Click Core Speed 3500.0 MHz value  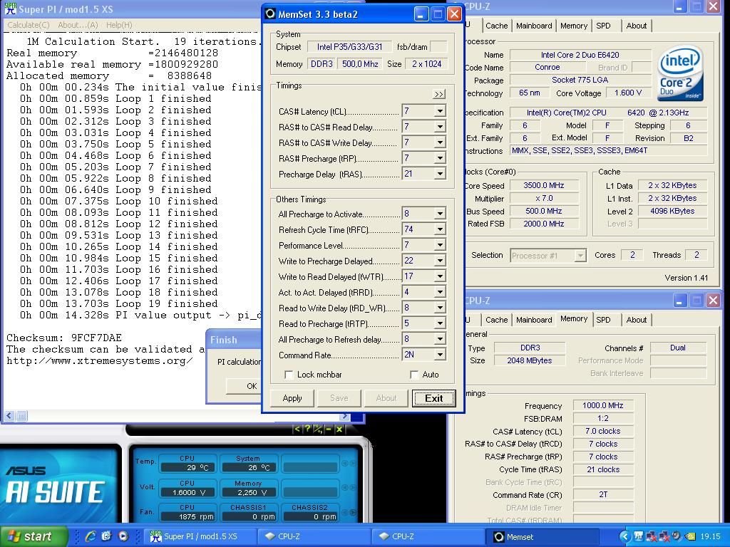pyautogui.click(x=544, y=185)
